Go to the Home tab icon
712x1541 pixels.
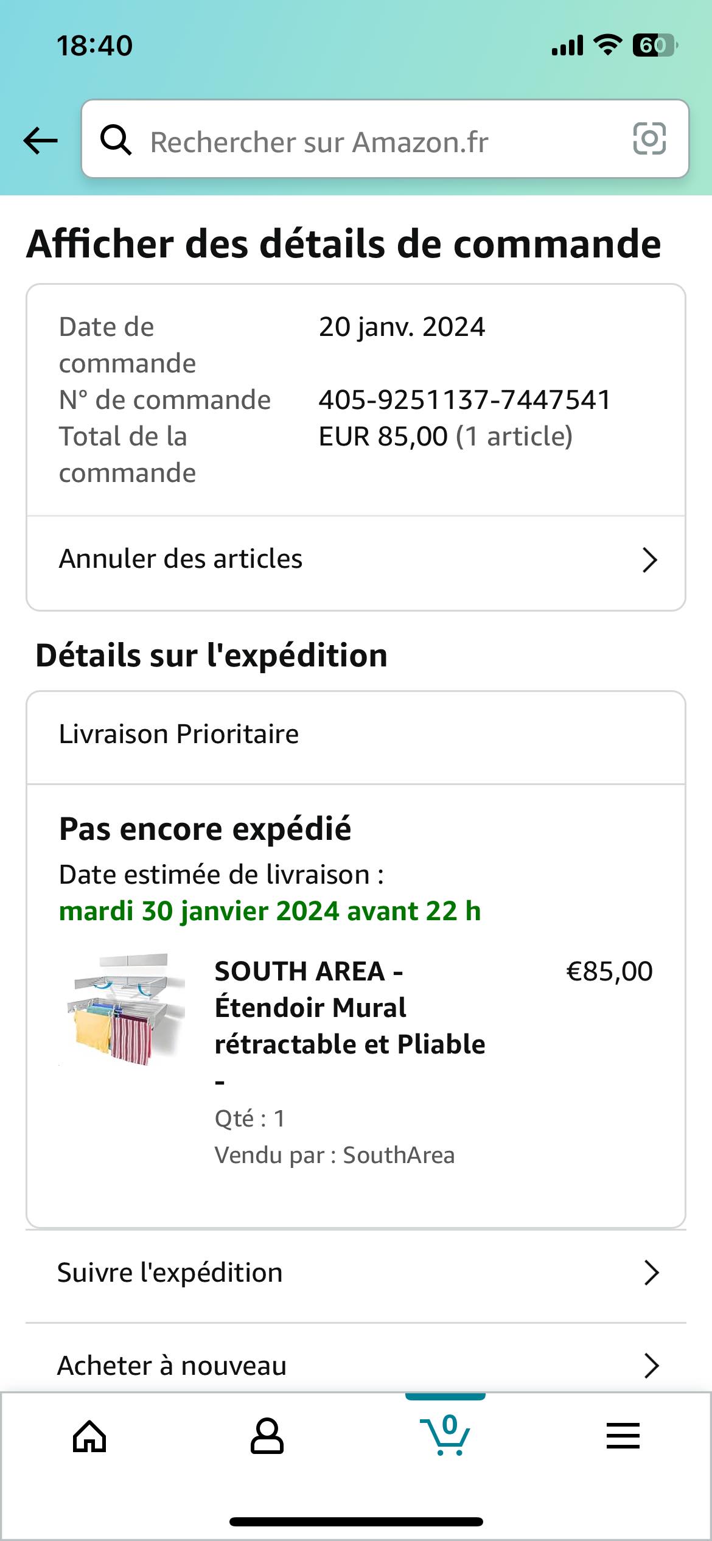coord(89,1436)
